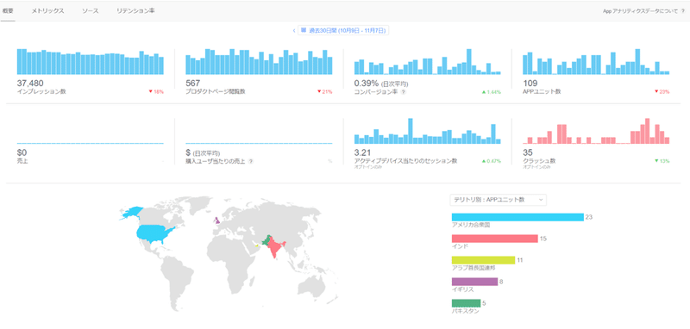The image size is (690, 329).
Task: Click the 37,480 impressions value
Action: [x=30, y=83]
